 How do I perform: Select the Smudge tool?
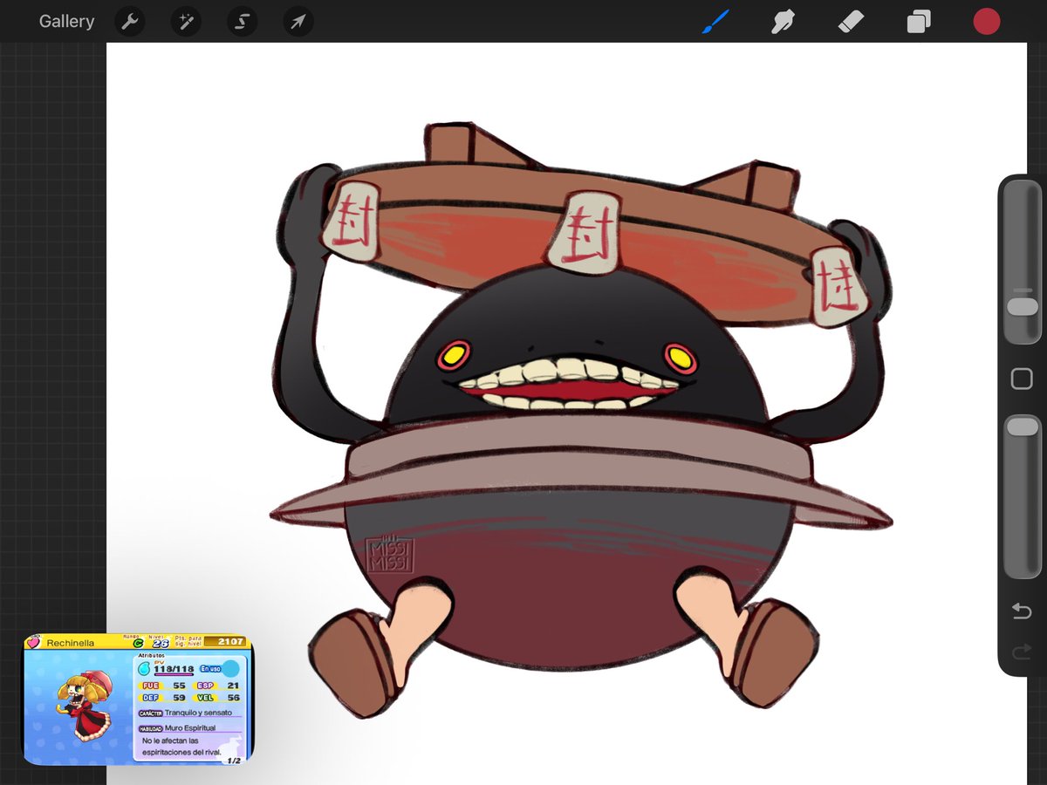(783, 22)
